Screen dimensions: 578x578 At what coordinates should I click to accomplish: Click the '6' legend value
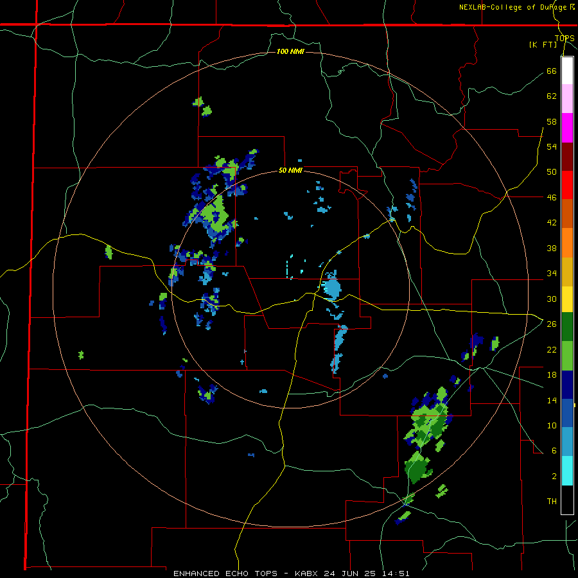pyautogui.click(x=554, y=450)
